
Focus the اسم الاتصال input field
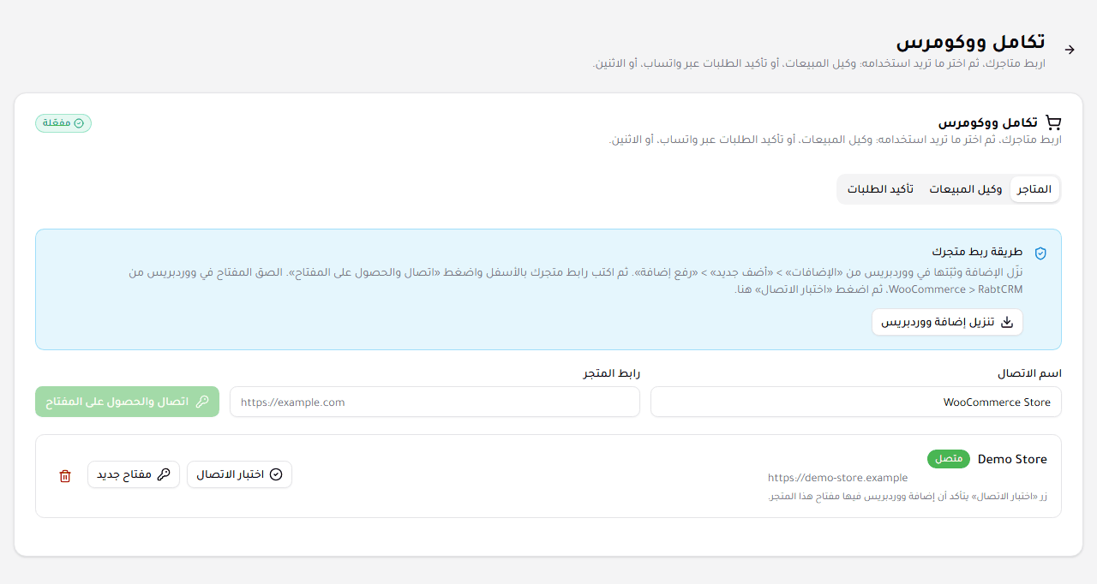856,402
